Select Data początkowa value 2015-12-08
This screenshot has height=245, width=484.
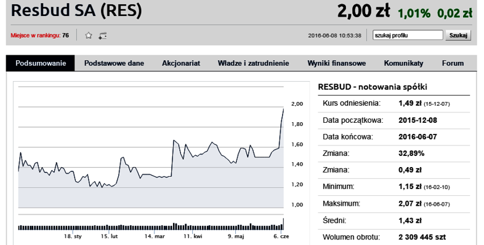click(417, 120)
